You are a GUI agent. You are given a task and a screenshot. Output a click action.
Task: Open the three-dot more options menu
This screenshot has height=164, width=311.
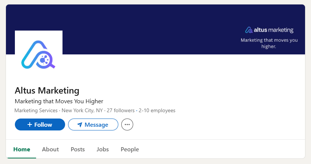click(127, 124)
